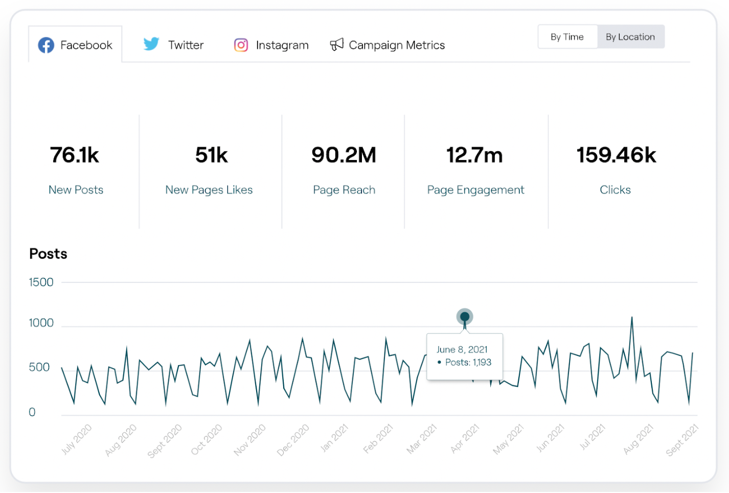Toggle between By Time and By Location

click(601, 36)
